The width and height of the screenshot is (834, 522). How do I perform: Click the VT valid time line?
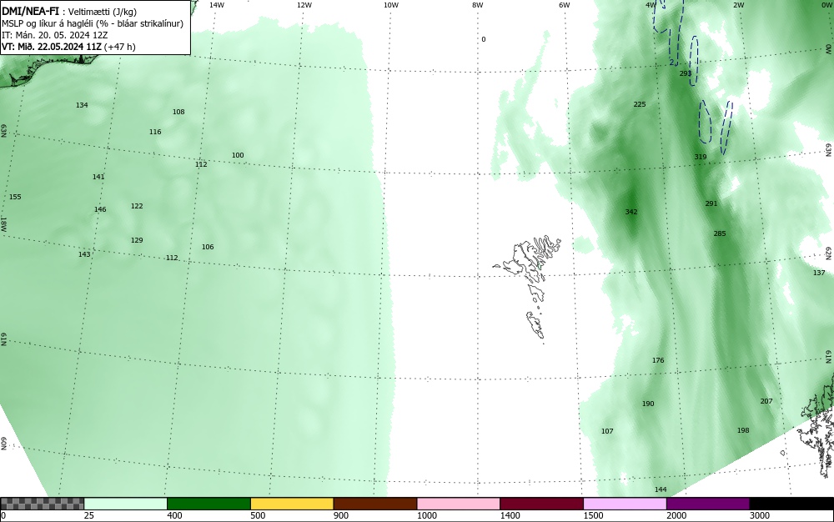coord(68,47)
